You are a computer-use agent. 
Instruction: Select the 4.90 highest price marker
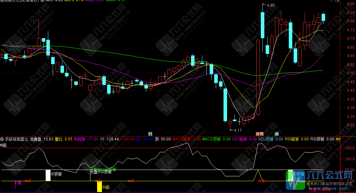coord(269,5)
